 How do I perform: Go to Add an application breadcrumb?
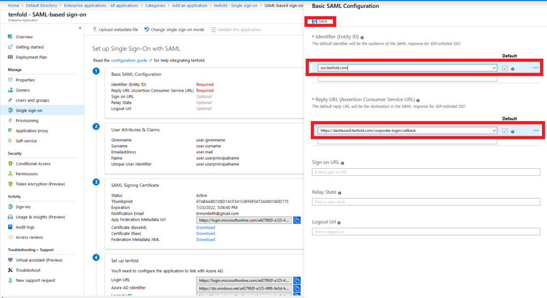(190, 5)
